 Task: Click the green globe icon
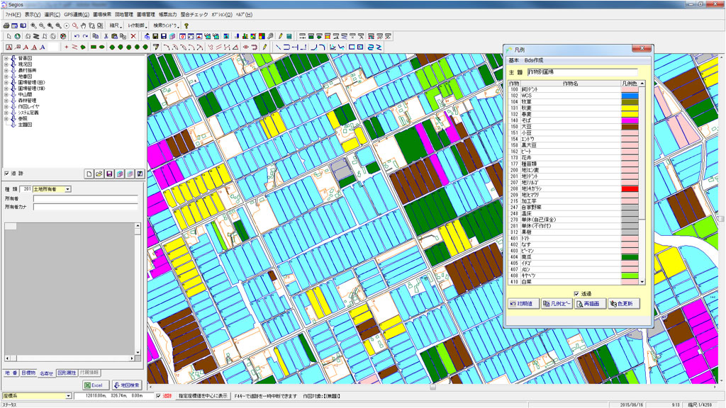coord(18,36)
